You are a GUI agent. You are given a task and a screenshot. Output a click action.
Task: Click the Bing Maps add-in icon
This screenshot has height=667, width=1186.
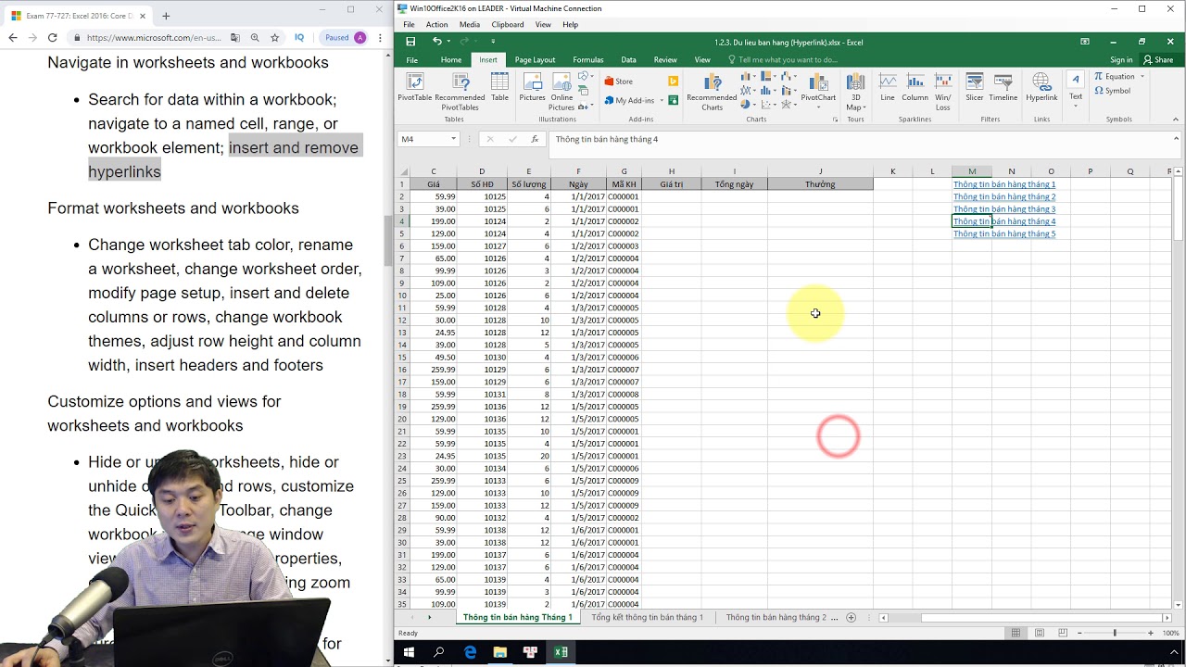pos(674,82)
